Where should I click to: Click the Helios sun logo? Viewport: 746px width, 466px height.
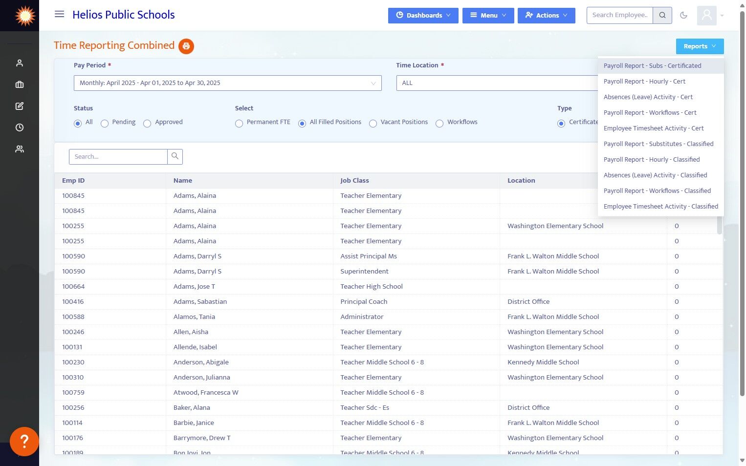point(24,16)
